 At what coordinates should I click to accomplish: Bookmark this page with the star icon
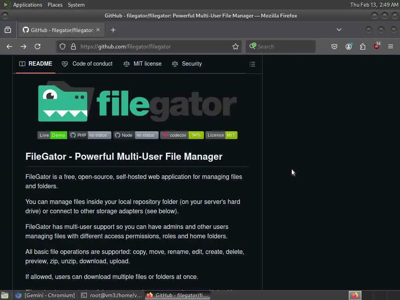tap(236, 46)
